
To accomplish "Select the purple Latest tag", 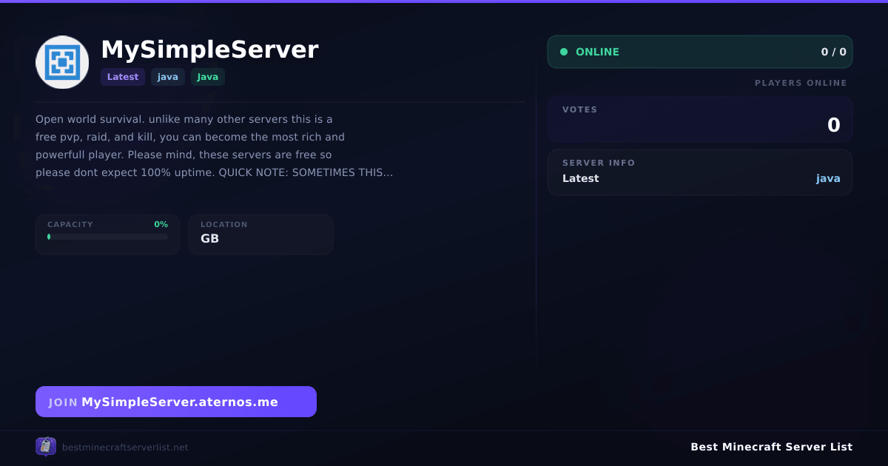I will (123, 77).
